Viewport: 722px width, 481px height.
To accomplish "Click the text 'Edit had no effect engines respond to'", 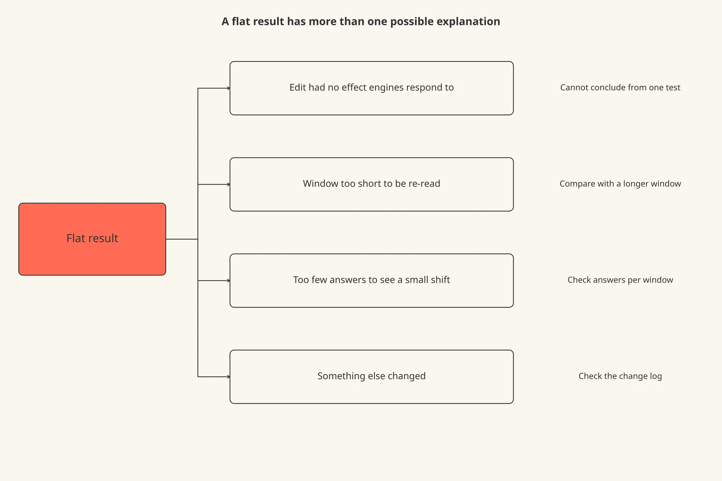I will click(372, 87).
